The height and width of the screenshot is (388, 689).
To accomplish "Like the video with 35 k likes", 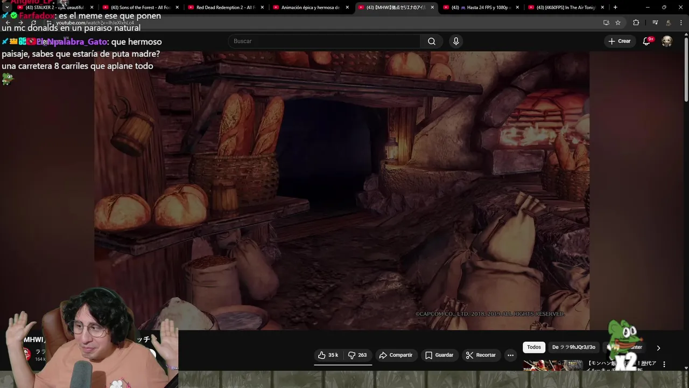I will coord(328,355).
